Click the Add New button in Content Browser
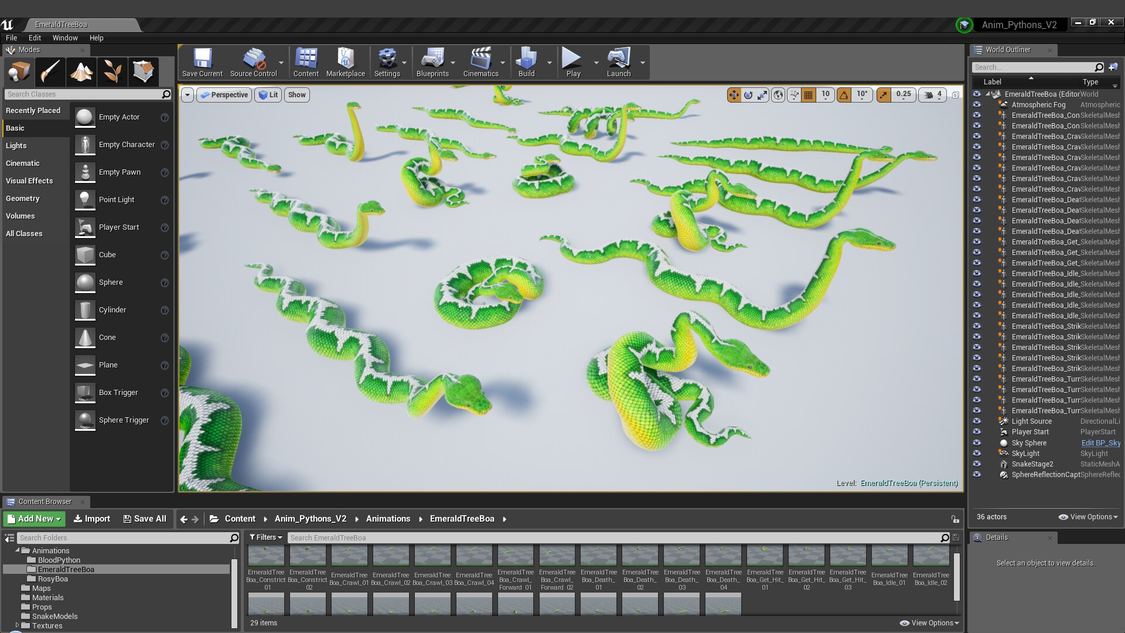 (33, 519)
